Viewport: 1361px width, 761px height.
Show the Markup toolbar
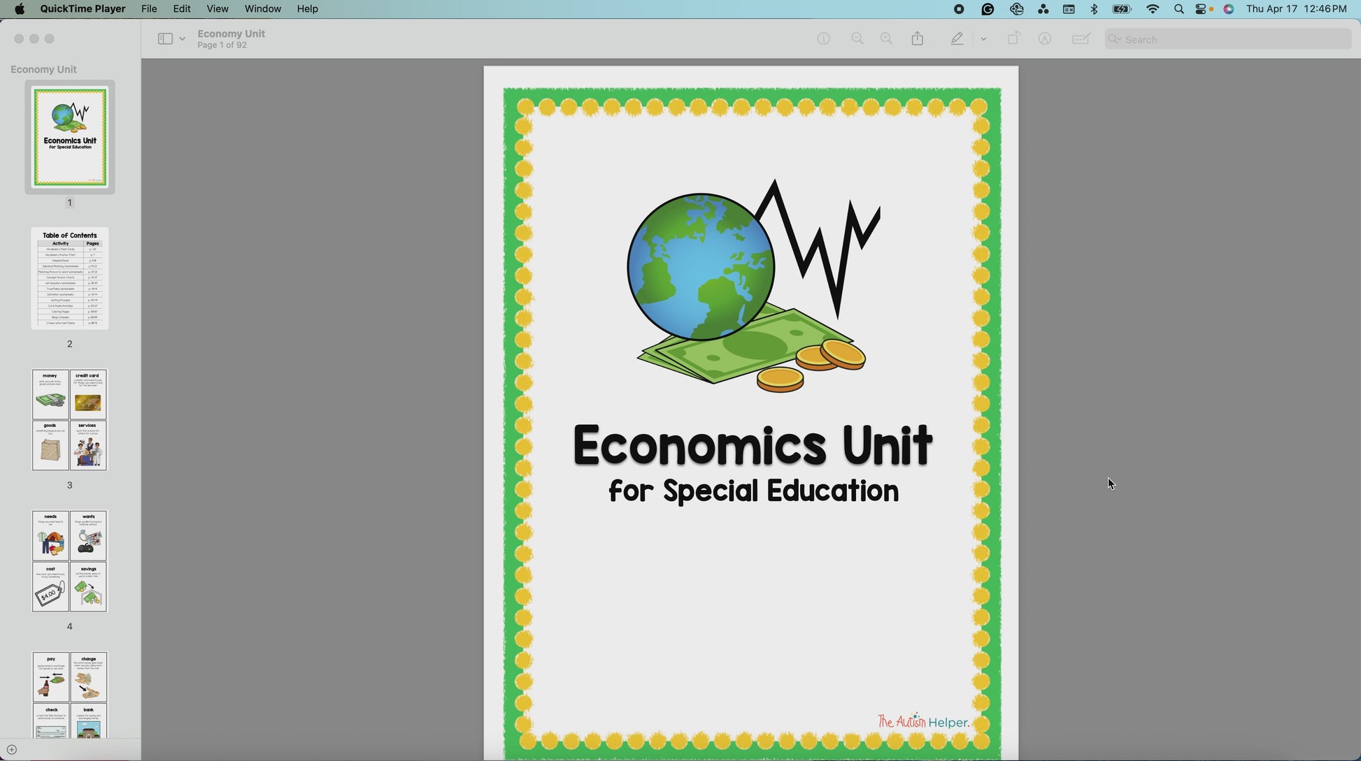[x=1044, y=39]
